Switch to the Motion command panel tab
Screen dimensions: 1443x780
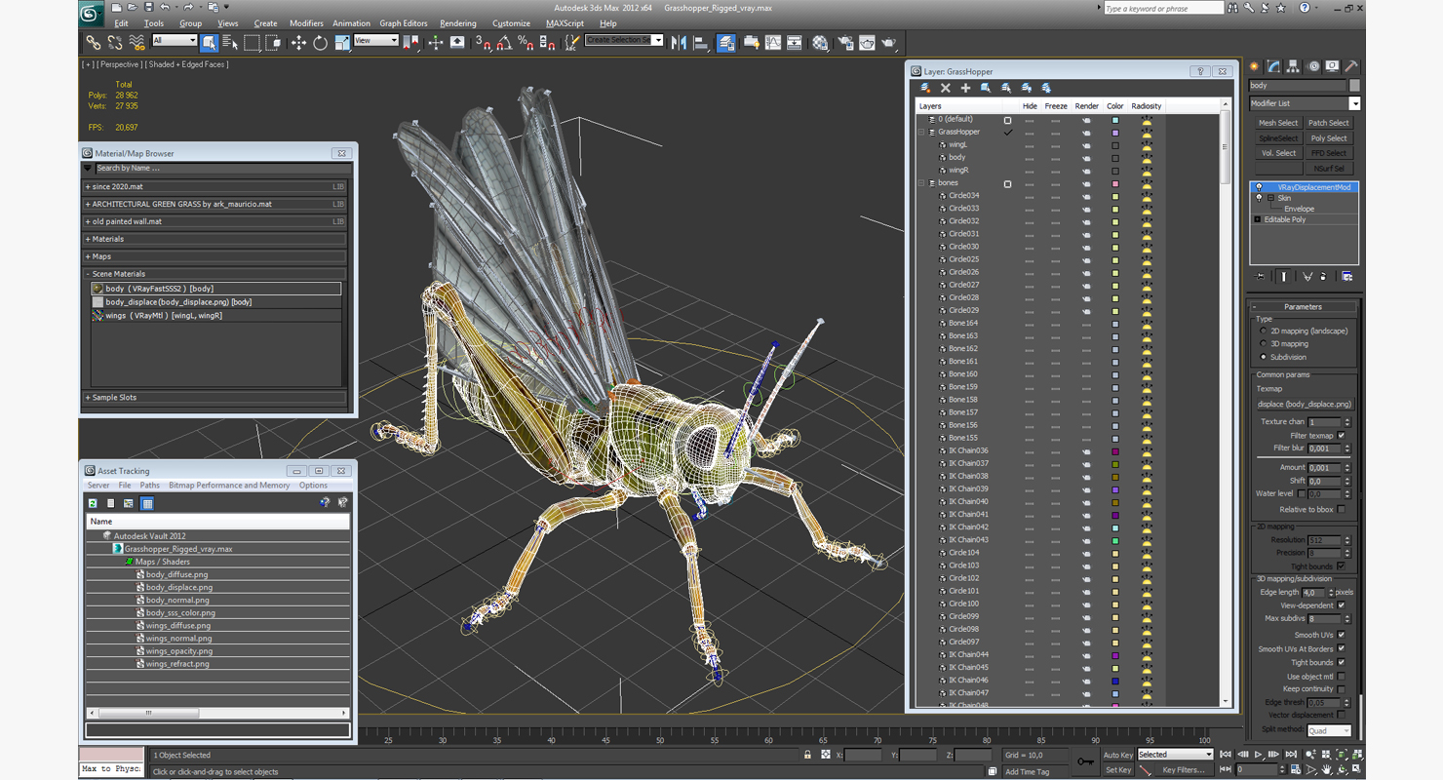(x=1312, y=66)
